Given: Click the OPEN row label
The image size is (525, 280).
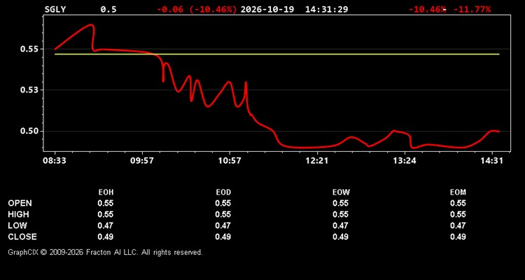Looking at the screenshot, I should click(20, 204).
